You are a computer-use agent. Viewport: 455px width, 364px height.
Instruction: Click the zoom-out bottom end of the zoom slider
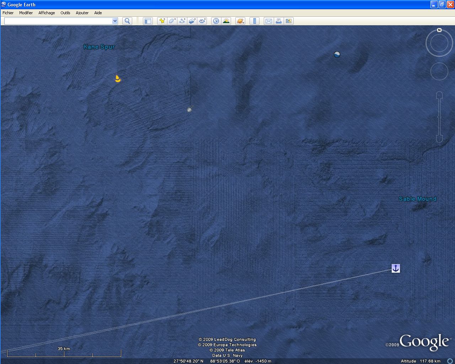[x=439, y=139]
